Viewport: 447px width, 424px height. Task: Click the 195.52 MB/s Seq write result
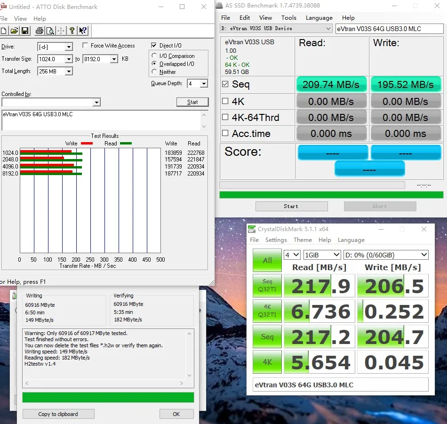[406, 84]
